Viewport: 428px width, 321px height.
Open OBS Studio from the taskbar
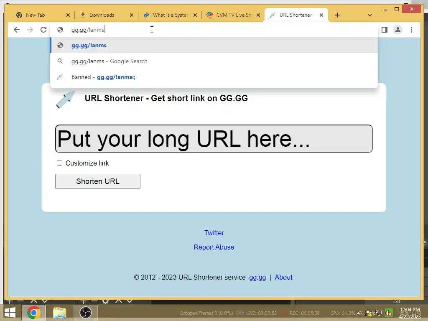[85, 313]
